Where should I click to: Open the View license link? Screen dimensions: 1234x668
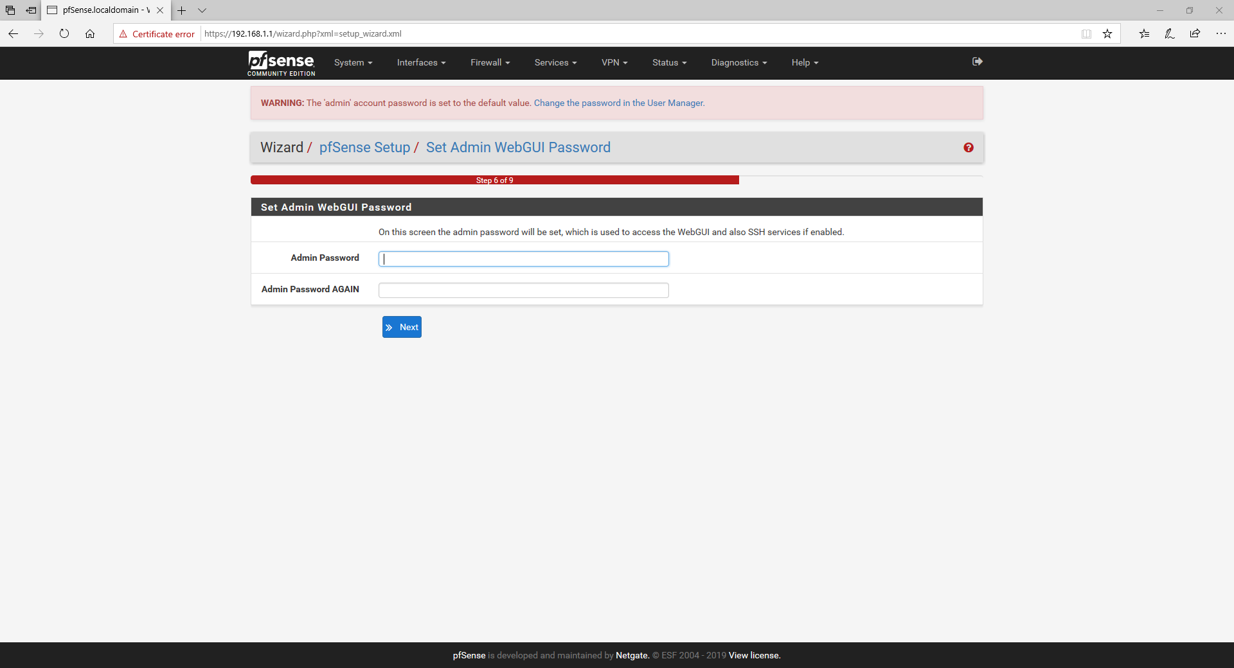tap(754, 656)
